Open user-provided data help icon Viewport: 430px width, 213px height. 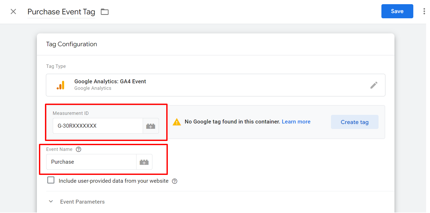point(175,181)
